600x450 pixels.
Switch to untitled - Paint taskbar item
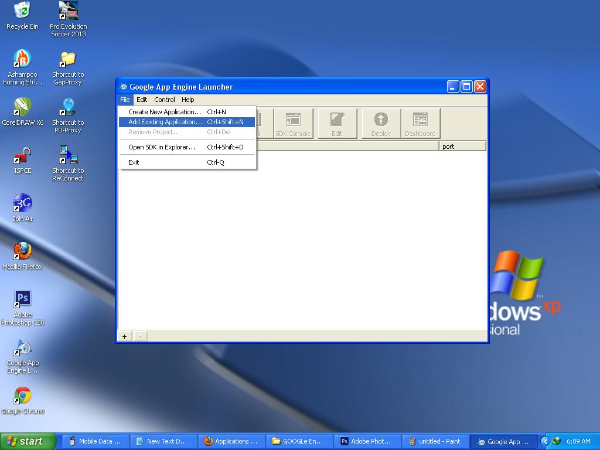click(x=436, y=441)
